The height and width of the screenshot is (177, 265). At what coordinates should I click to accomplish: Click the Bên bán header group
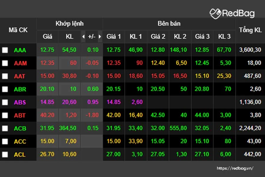tap(169, 24)
